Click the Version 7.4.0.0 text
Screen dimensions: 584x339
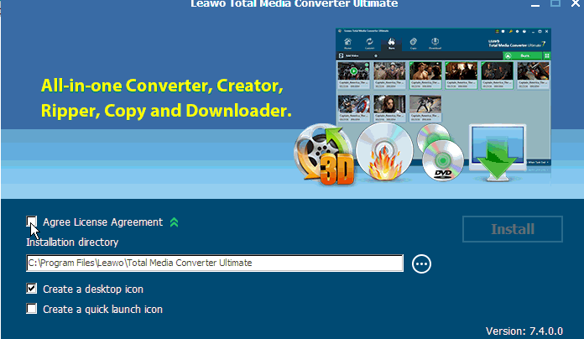tap(530, 330)
